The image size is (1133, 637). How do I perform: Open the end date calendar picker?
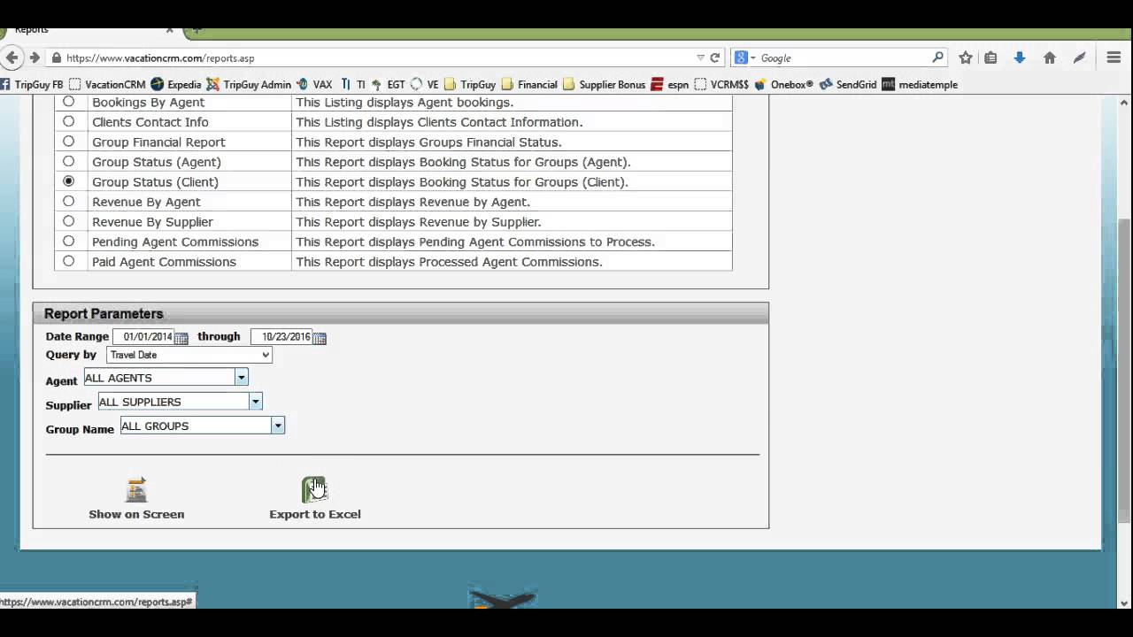point(320,338)
